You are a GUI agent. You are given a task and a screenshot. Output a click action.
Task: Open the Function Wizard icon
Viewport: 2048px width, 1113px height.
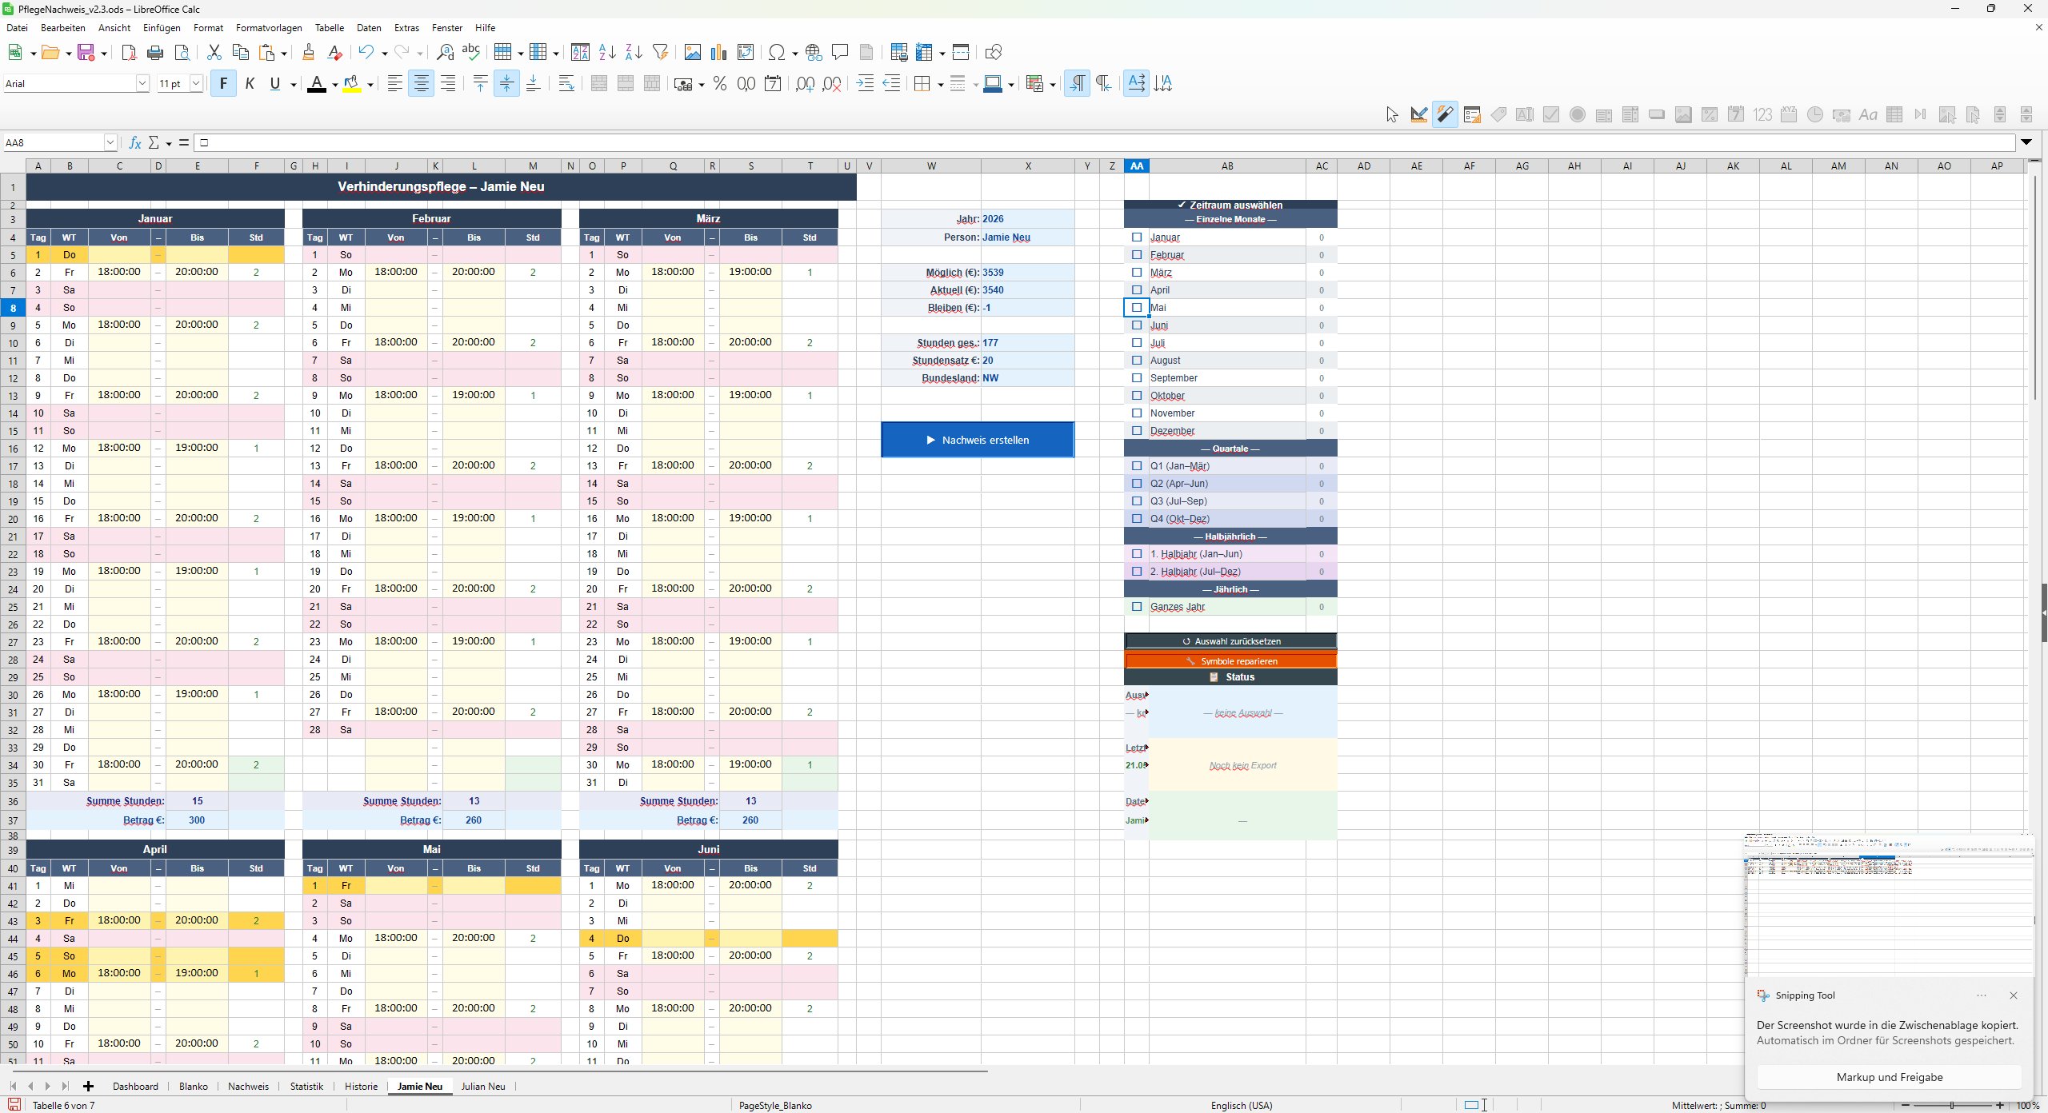click(135, 142)
